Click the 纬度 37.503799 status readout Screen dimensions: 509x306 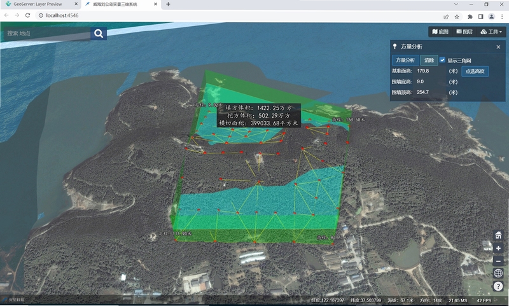tap(366, 300)
